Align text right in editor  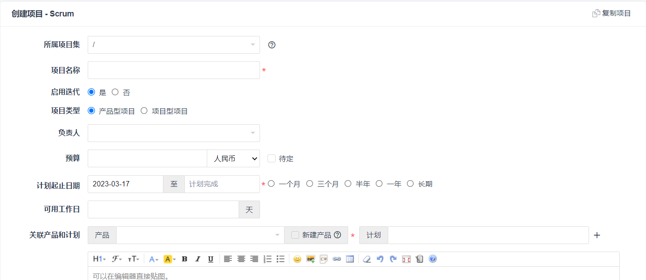254,259
